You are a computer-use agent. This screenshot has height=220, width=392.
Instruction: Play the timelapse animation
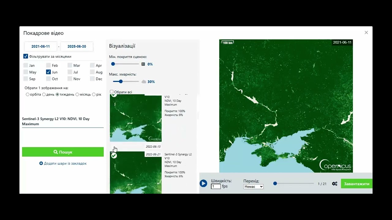coord(203,183)
